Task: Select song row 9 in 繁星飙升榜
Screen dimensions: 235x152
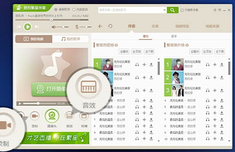Action: (x=194, y=133)
